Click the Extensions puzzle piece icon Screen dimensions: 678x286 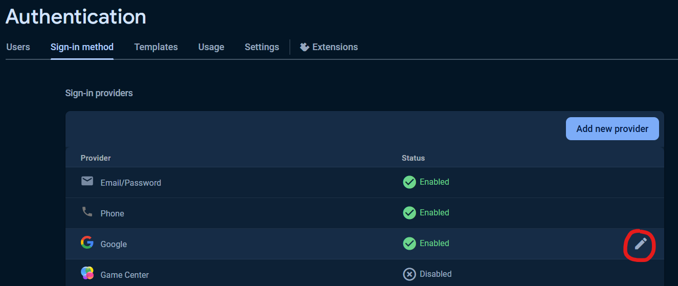click(x=304, y=47)
